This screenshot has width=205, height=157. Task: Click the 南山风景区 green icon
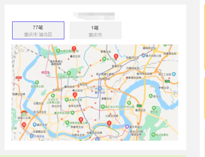tap(153, 134)
